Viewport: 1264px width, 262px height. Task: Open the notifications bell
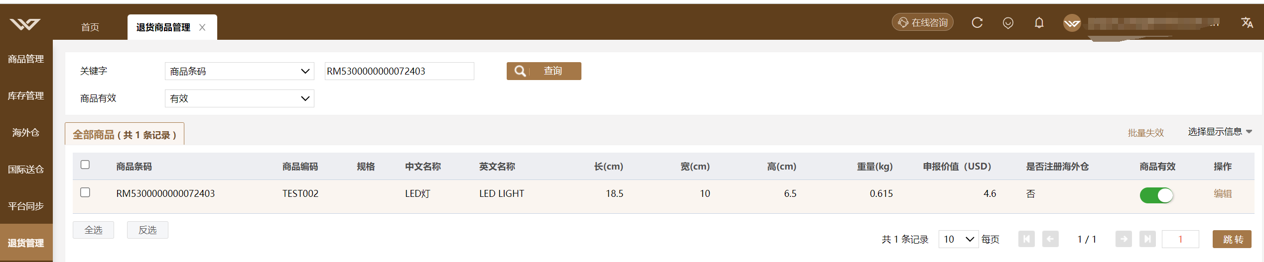pyautogui.click(x=1039, y=23)
